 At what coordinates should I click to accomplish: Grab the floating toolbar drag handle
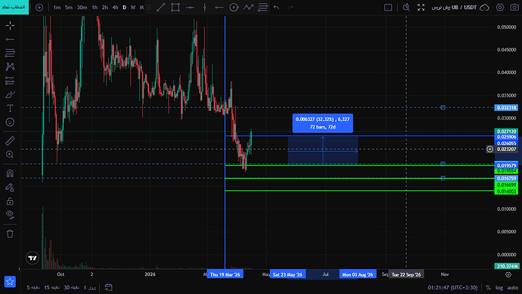tap(149, 8)
